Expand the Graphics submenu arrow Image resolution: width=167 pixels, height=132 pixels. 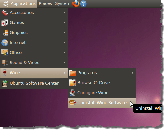tap(65, 33)
